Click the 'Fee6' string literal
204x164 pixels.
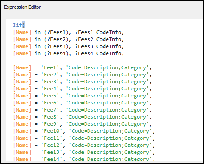[50, 103]
